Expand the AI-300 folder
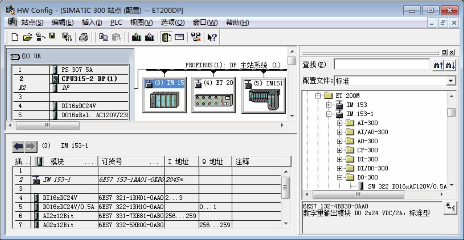Screen dimensions: 464x240 point(340,123)
